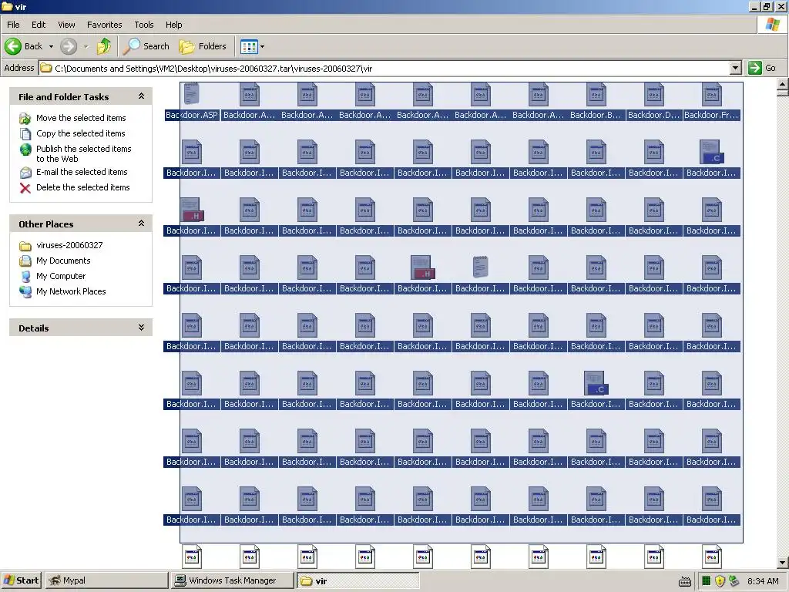Click the keyboard tray icon
789x592 pixels.
[685, 581]
